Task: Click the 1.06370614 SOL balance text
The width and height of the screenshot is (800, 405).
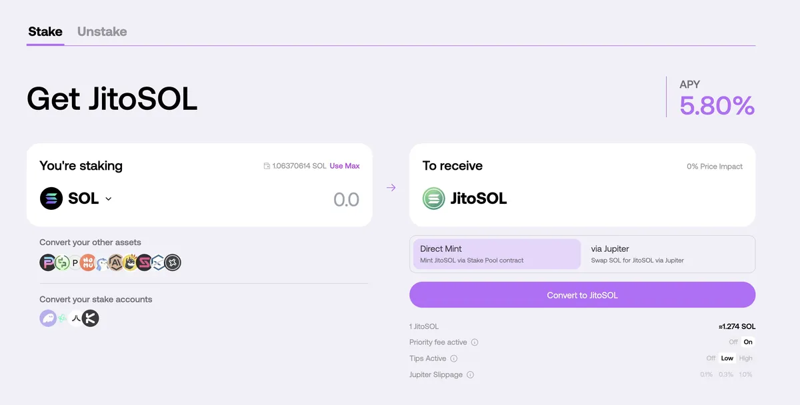Action: click(x=299, y=166)
